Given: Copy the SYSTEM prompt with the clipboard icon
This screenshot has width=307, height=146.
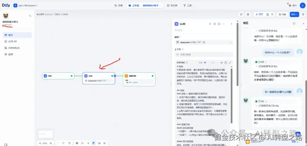Looking at the screenshot, I should (225, 62).
